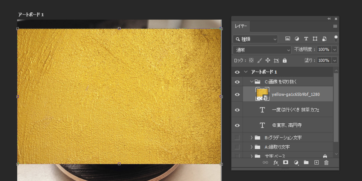Collapse the アートボード 1 tree
This screenshot has height=181, width=362.
[x=246, y=72]
